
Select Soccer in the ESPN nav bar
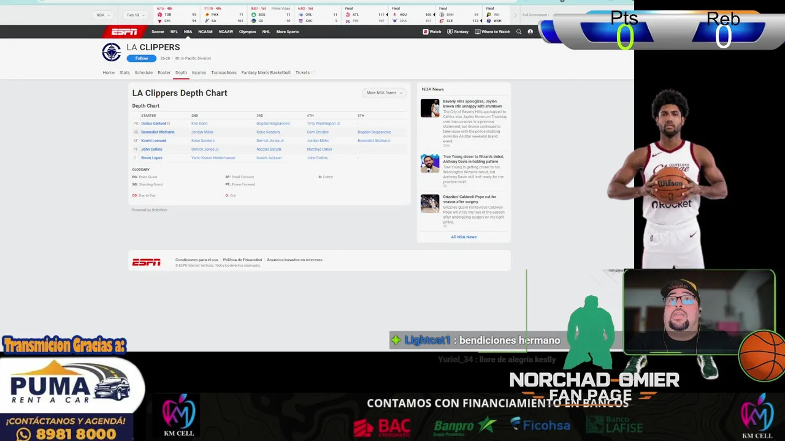[x=158, y=32]
